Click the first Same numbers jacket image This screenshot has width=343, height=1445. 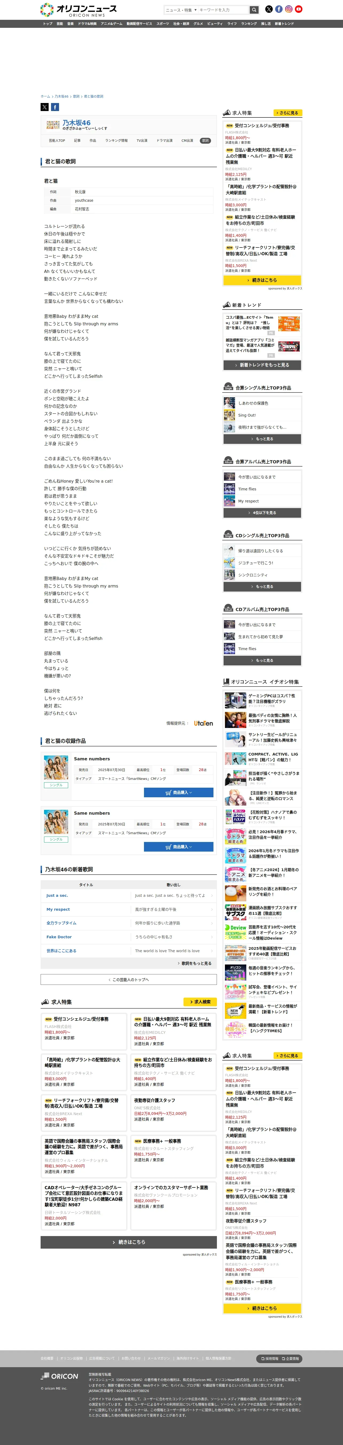pyautogui.click(x=56, y=767)
